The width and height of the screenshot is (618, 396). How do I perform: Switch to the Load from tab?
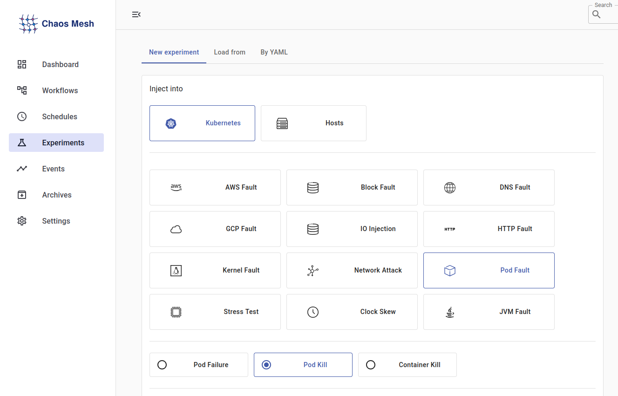[230, 52]
